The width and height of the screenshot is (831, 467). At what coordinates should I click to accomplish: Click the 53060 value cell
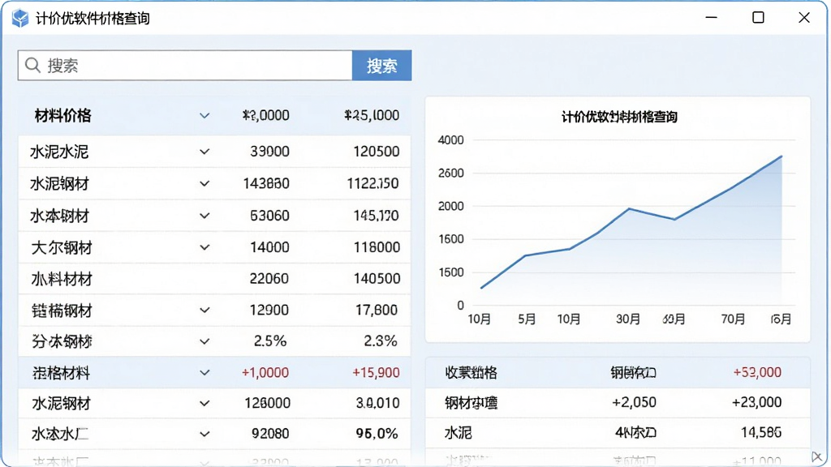tap(269, 216)
